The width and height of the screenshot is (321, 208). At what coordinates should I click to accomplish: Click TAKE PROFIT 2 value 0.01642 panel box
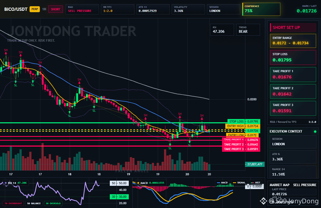click(x=293, y=91)
